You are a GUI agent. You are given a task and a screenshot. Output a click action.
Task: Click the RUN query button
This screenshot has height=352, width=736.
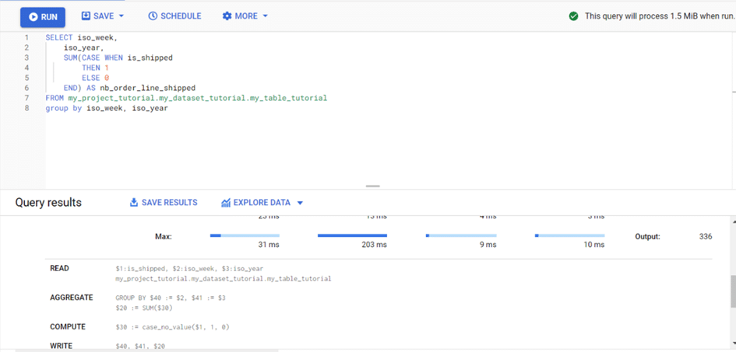tap(42, 16)
